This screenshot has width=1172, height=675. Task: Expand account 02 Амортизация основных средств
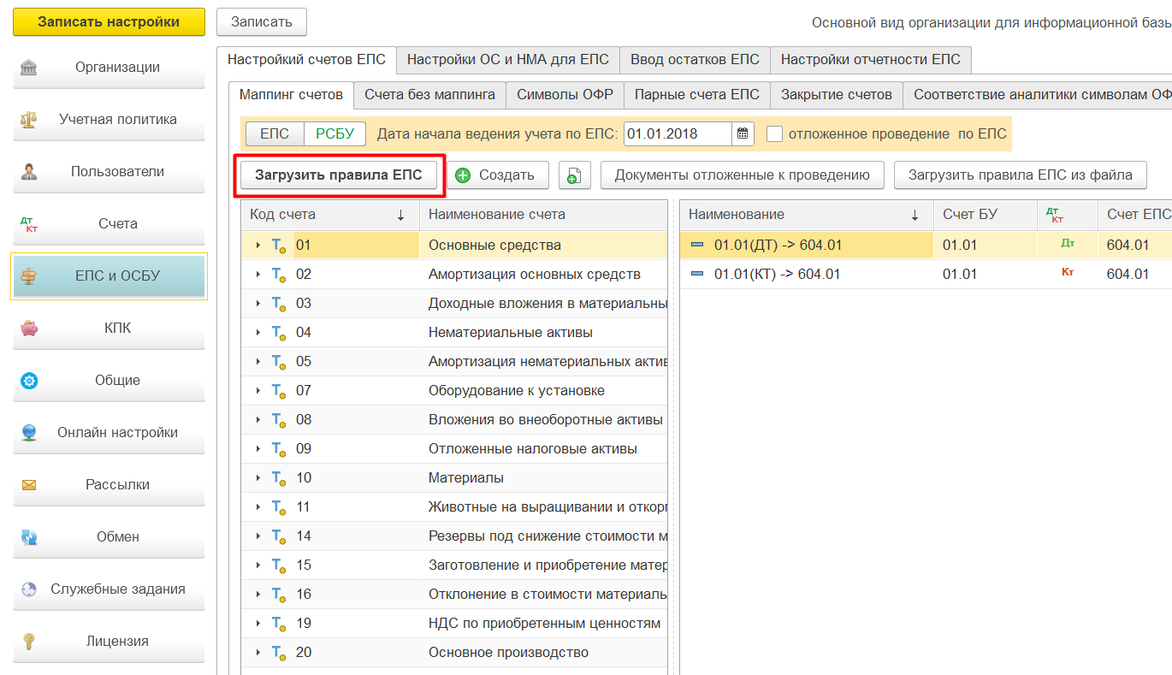click(257, 275)
